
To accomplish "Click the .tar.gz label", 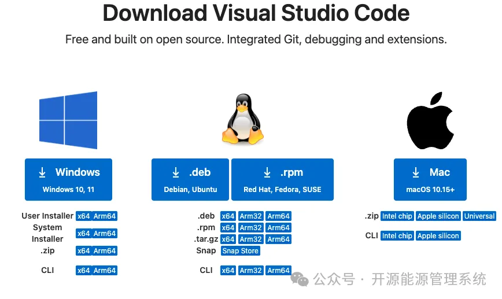I will point(206,239).
